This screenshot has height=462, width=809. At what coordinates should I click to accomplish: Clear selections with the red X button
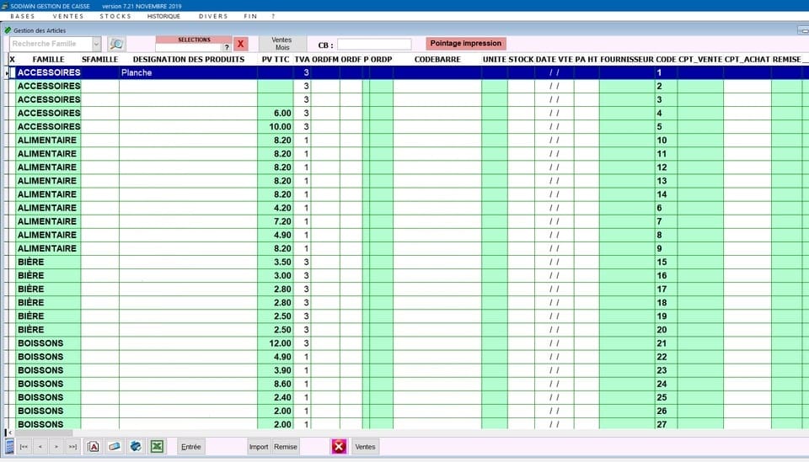pos(240,44)
